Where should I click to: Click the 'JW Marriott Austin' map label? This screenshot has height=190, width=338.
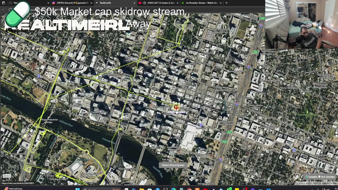tap(158, 130)
